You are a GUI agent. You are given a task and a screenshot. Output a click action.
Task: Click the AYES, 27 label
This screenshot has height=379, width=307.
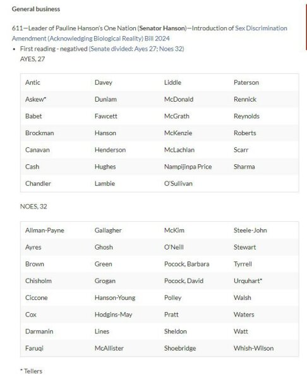point(33,59)
